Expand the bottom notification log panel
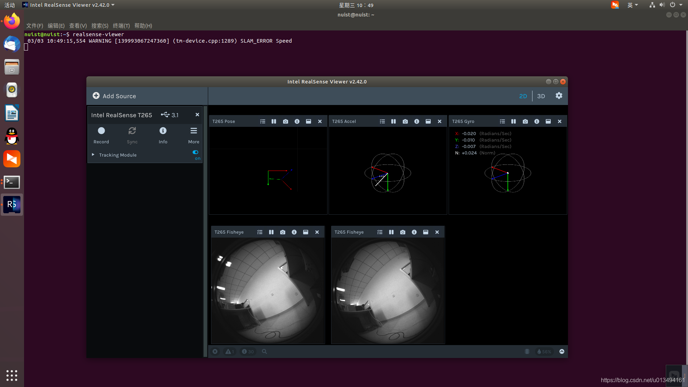The image size is (688, 387). pos(562,352)
